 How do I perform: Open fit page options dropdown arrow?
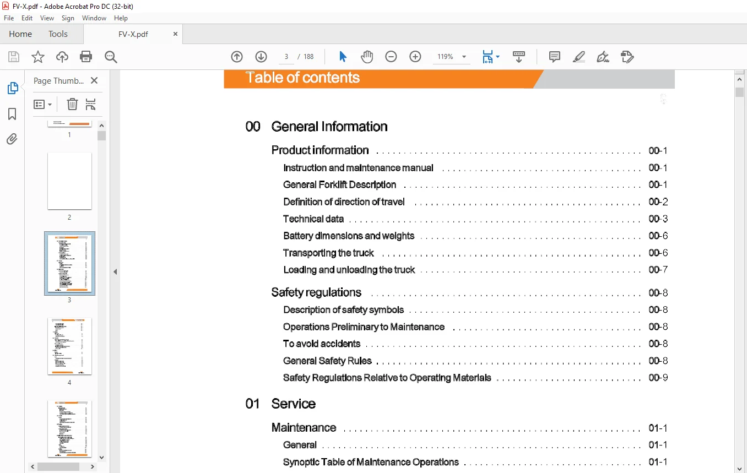498,57
